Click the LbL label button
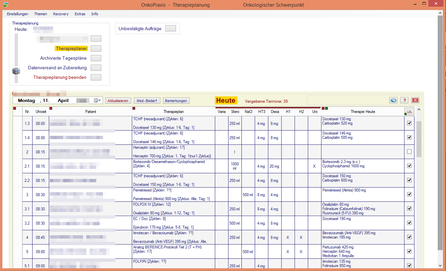The width and height of the screenshot is (446, 271). click(x=409, y=112)
